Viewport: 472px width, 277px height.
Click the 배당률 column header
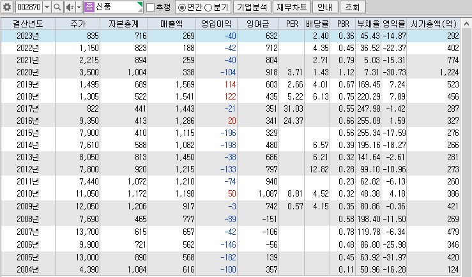(x=317, y=24)
